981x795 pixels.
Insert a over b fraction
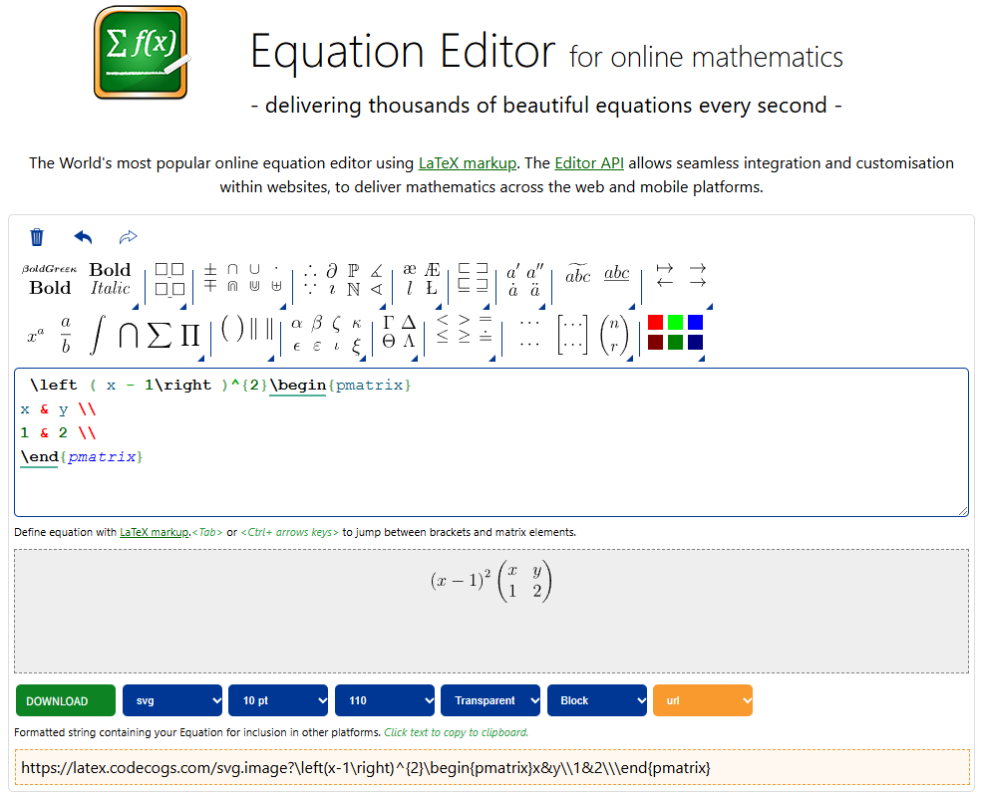tap(66, 335)
